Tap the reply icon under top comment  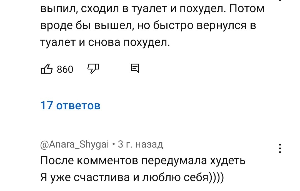pos(135,68)
